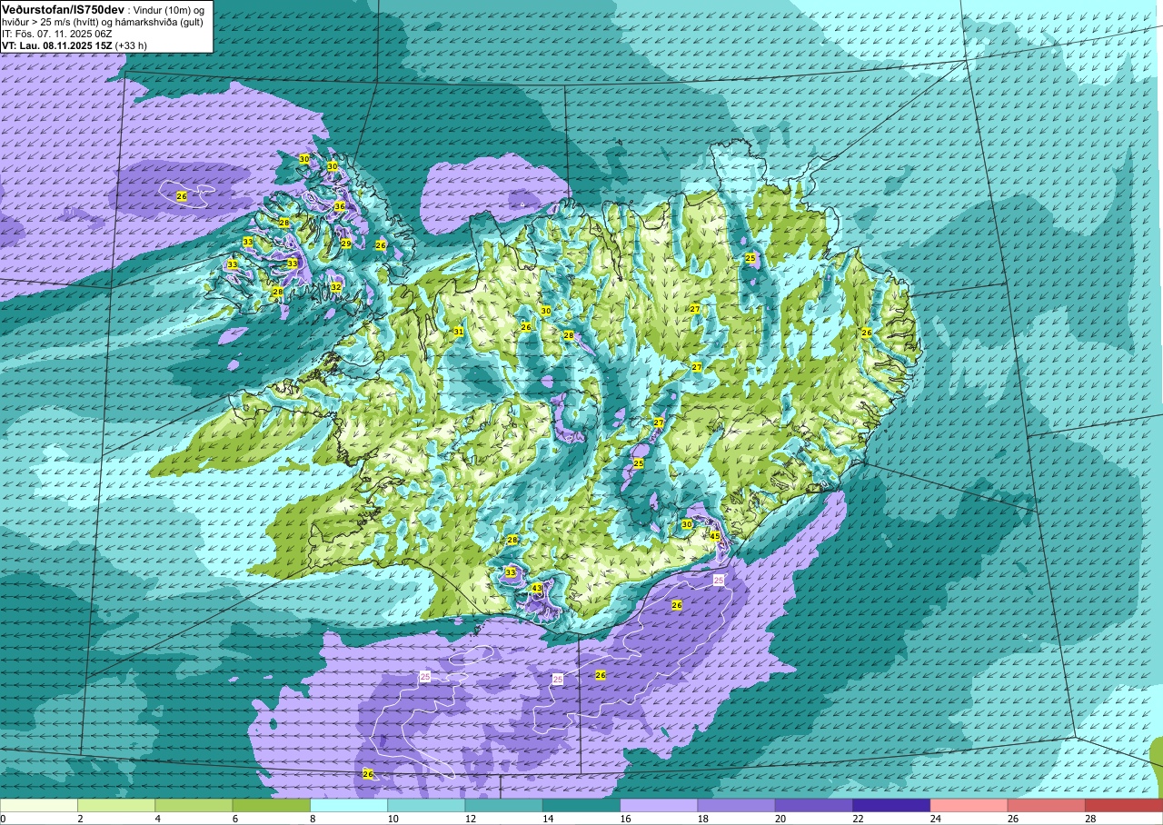The width and height of the screenshot is (1163, 825).
Task: Click the 14–16 dark teal legend swatch
Action: pos(581,805)
